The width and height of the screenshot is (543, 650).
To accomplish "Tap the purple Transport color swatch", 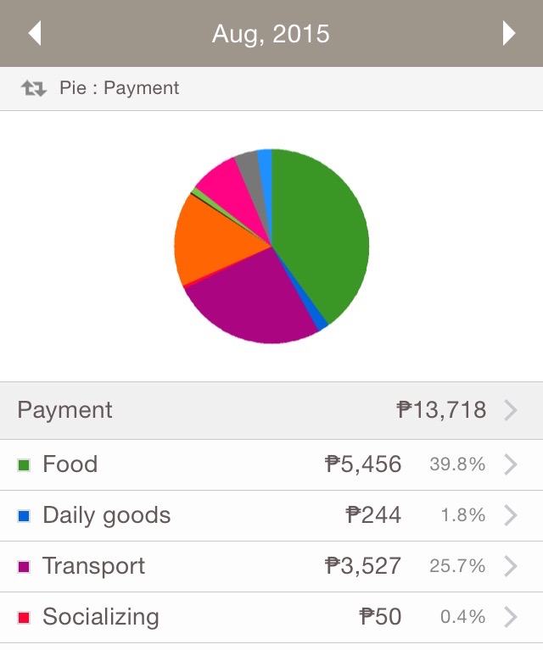I will (x=24, y=567).
